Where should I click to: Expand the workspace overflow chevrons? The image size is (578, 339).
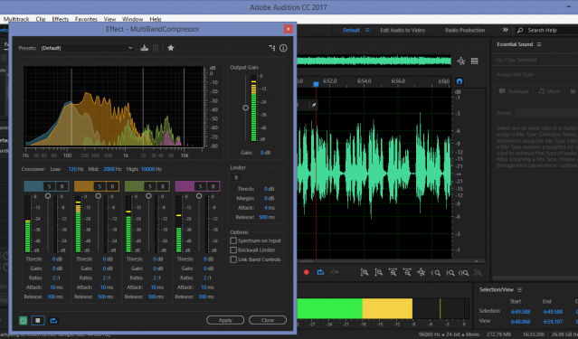(x=506, y=30)
